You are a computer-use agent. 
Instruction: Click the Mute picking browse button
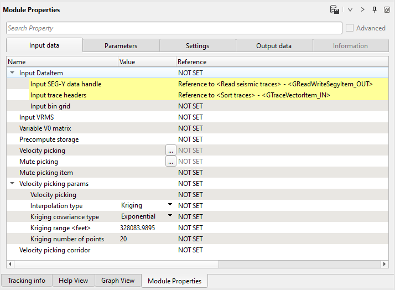point(170,161)
